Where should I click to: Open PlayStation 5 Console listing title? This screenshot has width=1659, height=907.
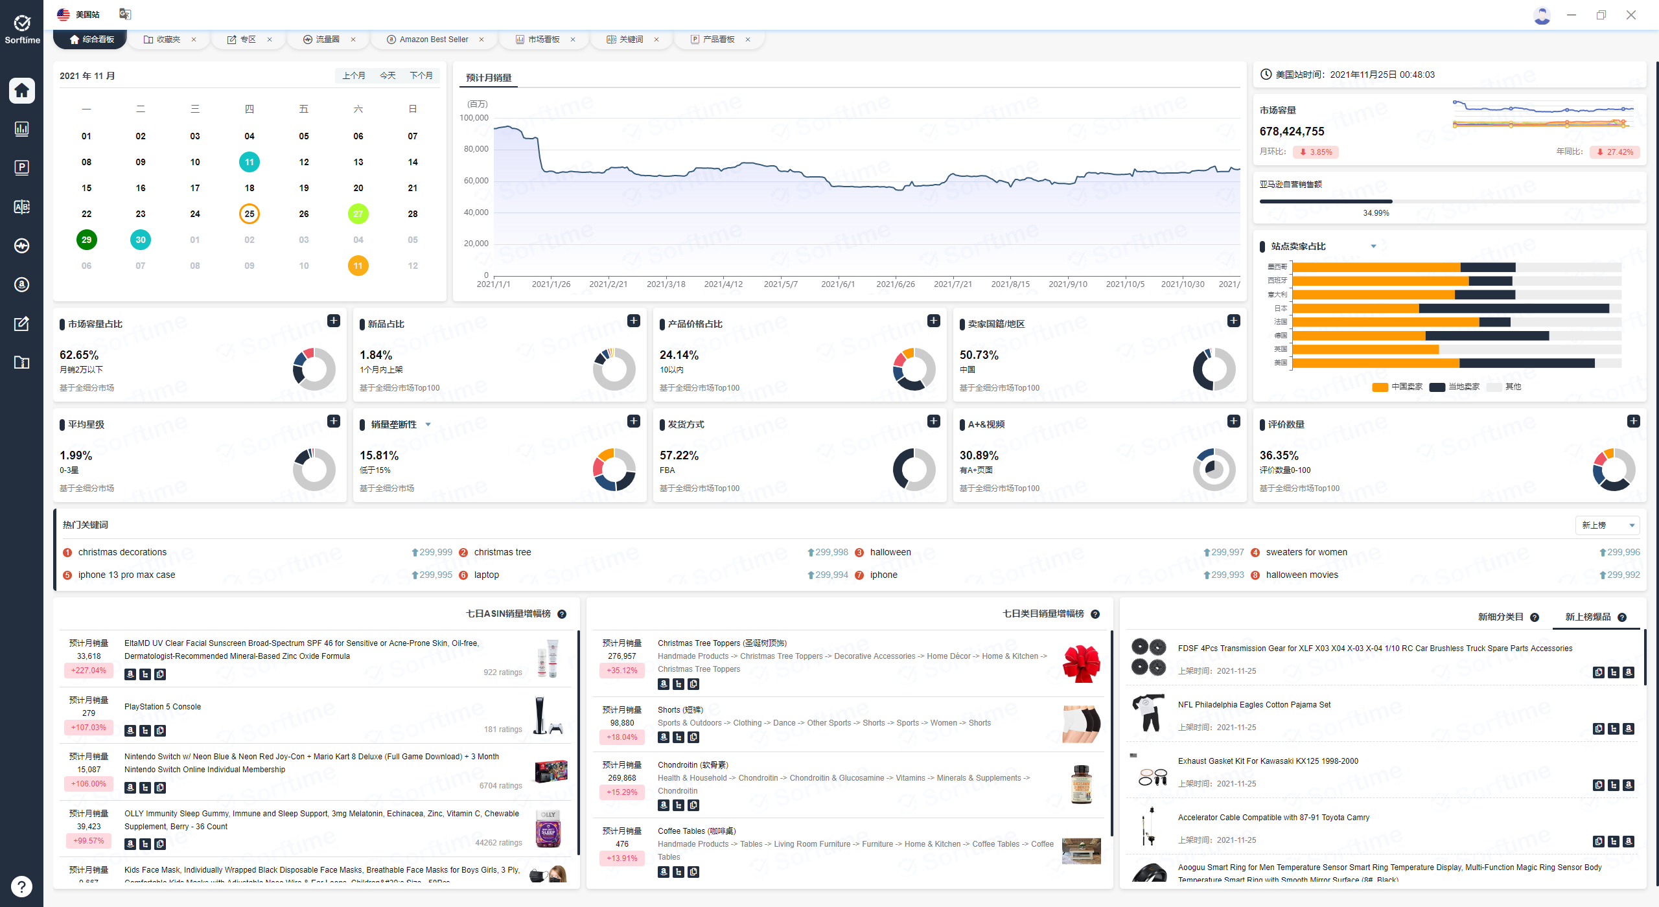(163, 707)
